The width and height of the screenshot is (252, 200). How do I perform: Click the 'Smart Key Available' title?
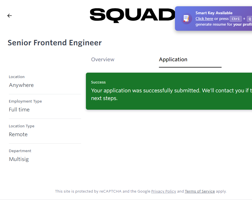214,13
